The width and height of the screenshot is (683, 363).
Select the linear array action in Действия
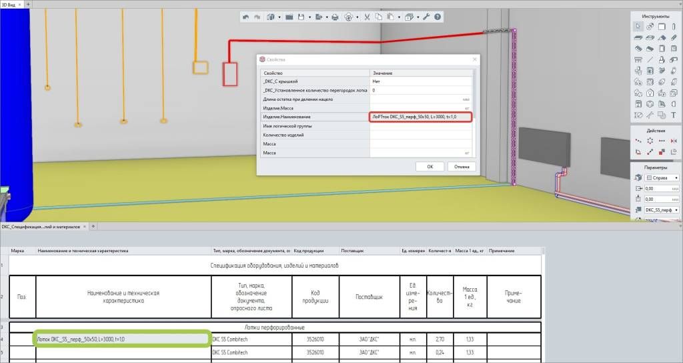click(662, 141)
